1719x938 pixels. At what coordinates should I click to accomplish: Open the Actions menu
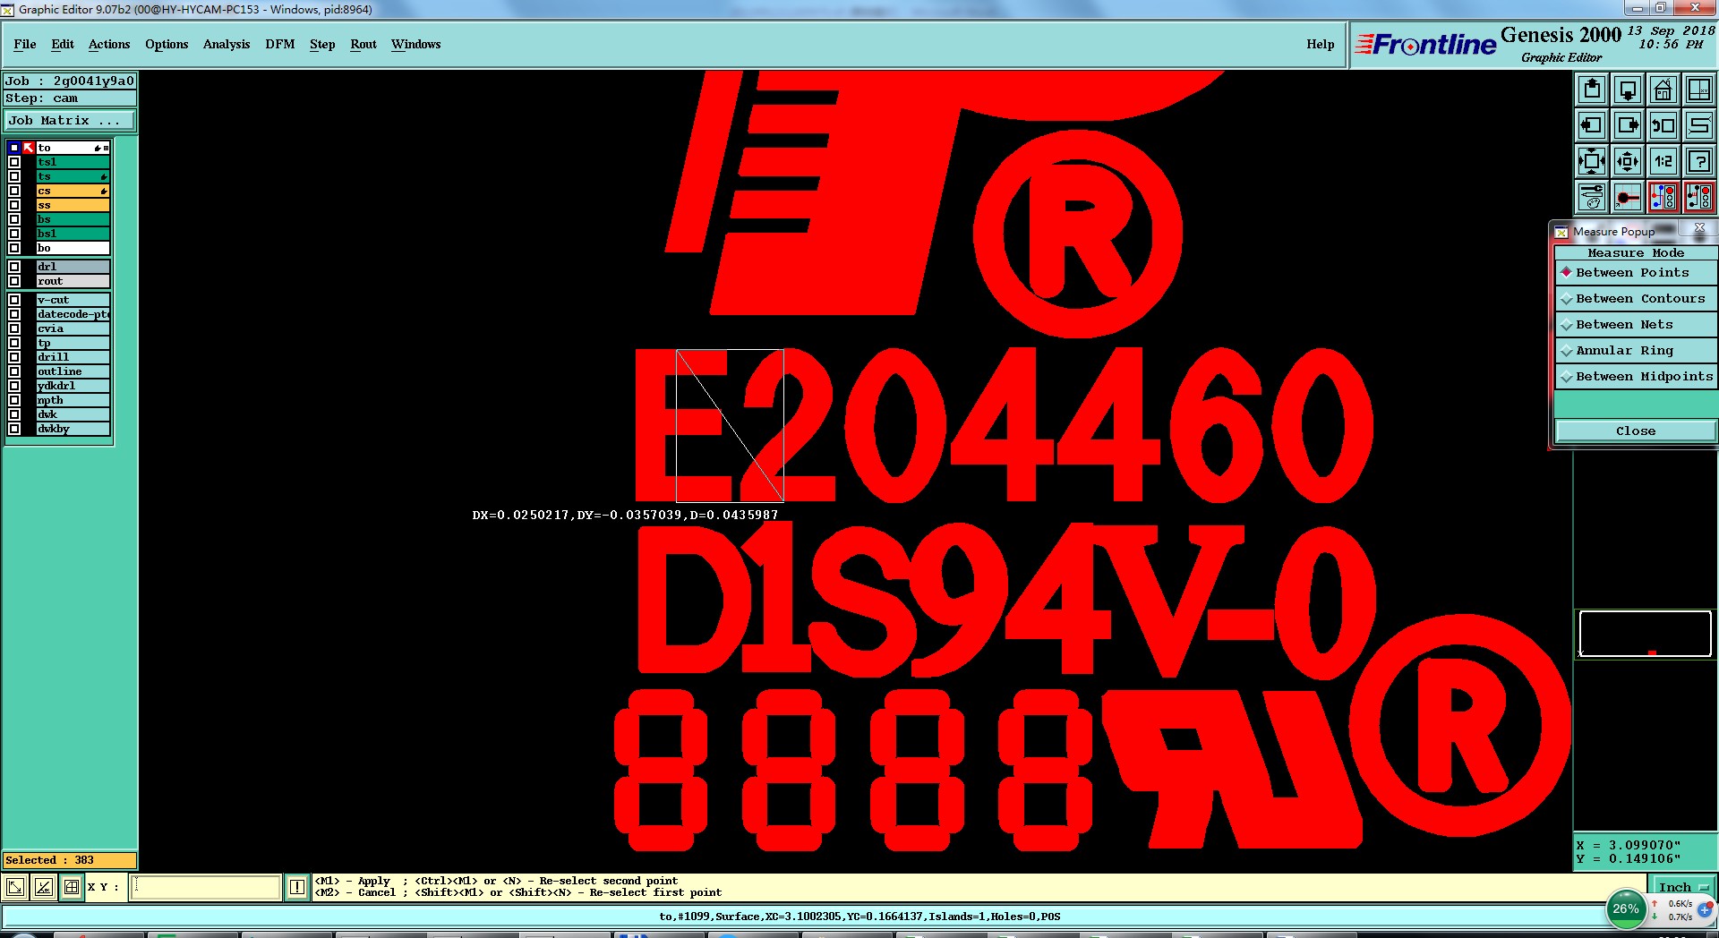coord(109,44)
